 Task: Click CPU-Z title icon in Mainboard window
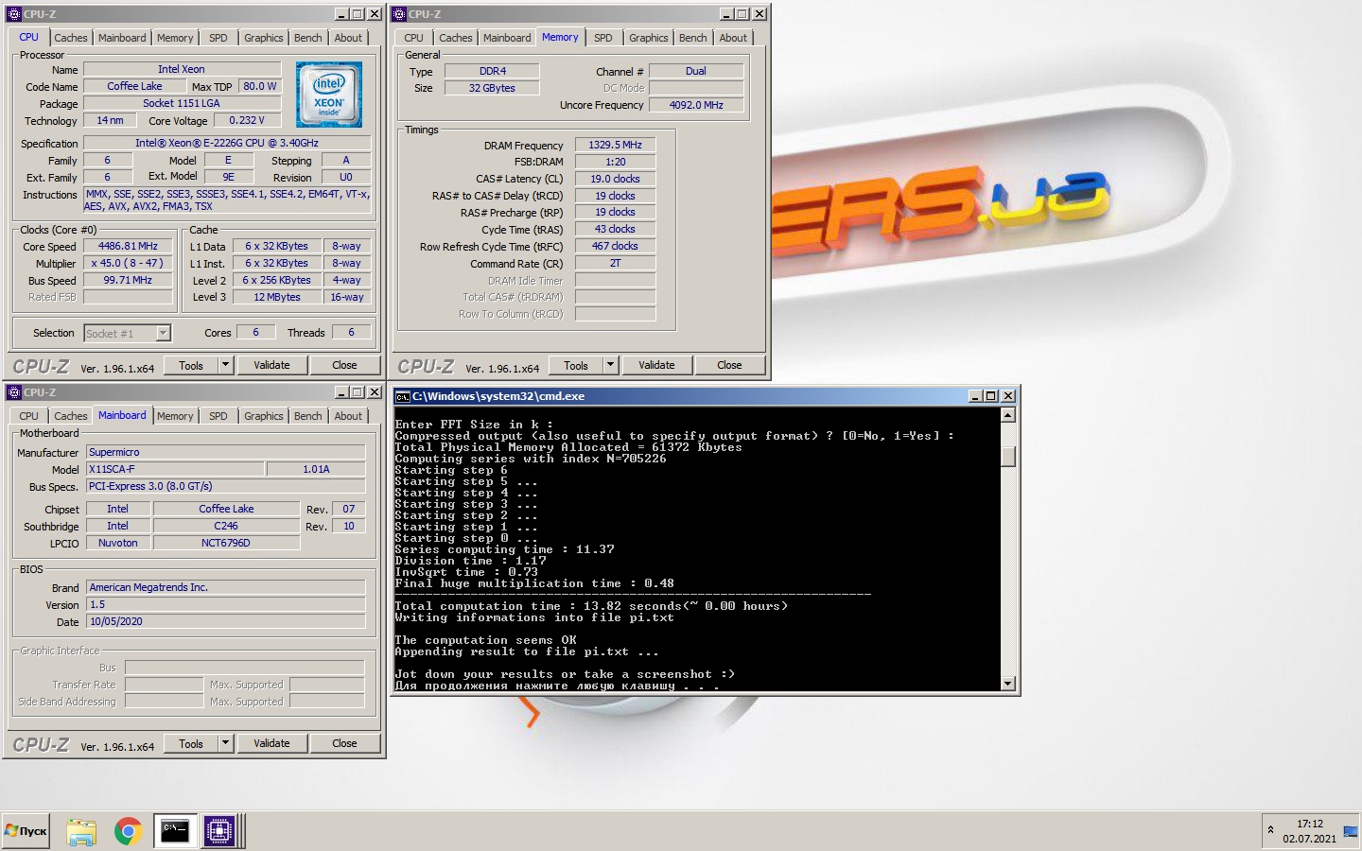13,392
